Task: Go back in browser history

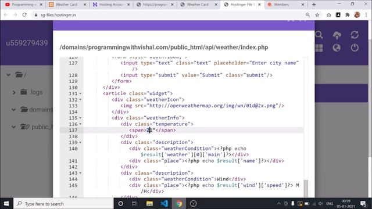Action: tap(6, 15)
